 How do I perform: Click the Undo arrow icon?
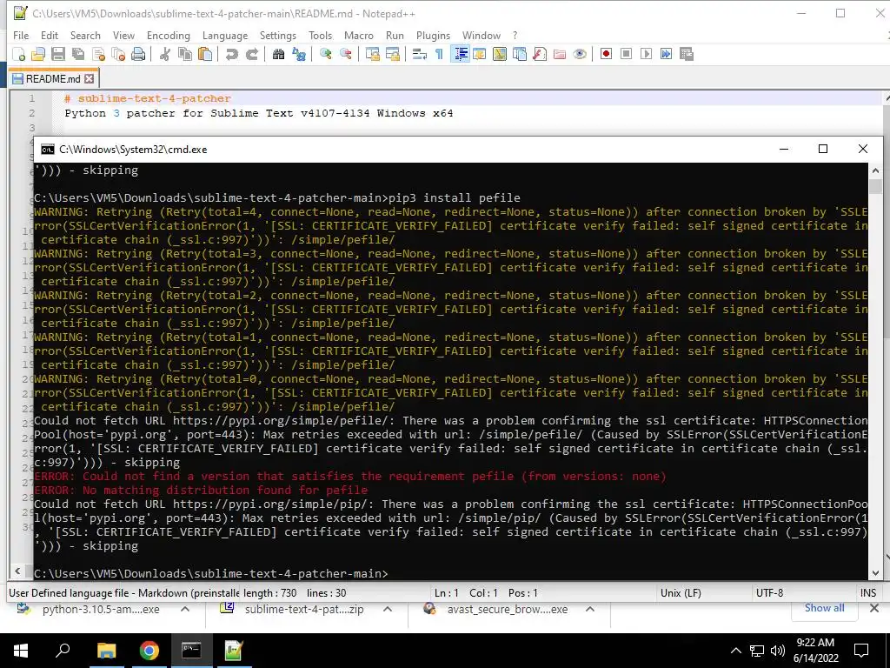click(231, 54)
